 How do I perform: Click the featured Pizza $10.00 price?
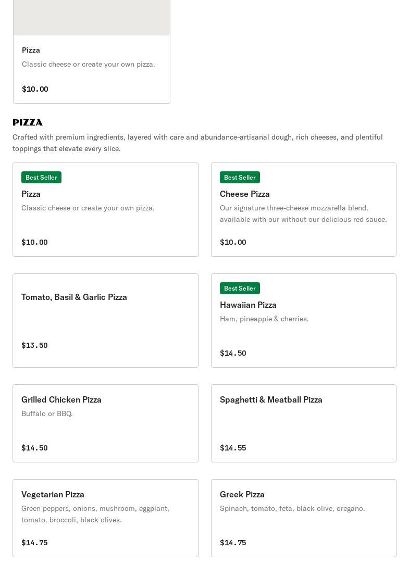click(x=35, y=89)
